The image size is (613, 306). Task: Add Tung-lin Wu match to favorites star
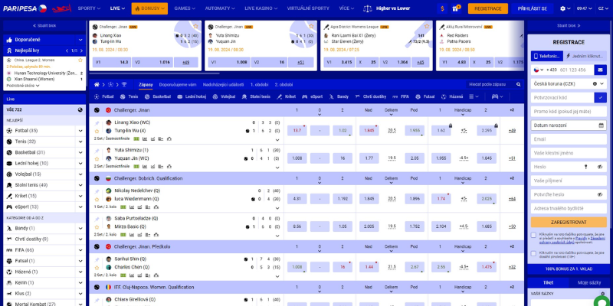(x=97, y=131)
